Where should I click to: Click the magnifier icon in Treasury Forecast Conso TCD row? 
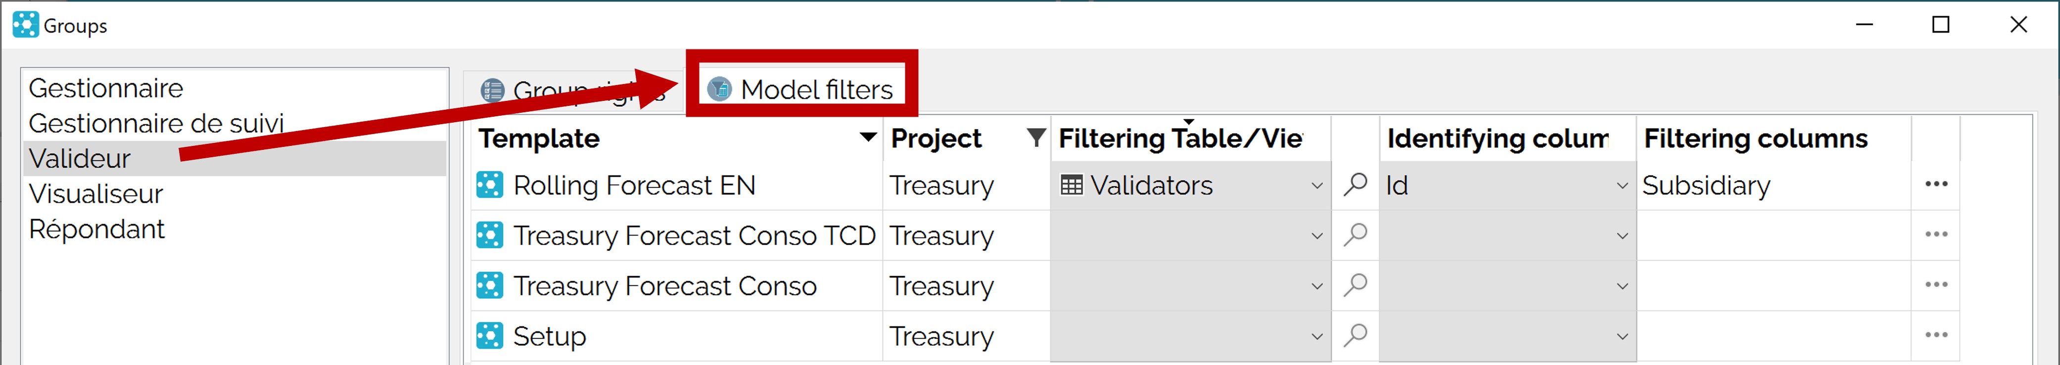click(x=1355, y=235)
